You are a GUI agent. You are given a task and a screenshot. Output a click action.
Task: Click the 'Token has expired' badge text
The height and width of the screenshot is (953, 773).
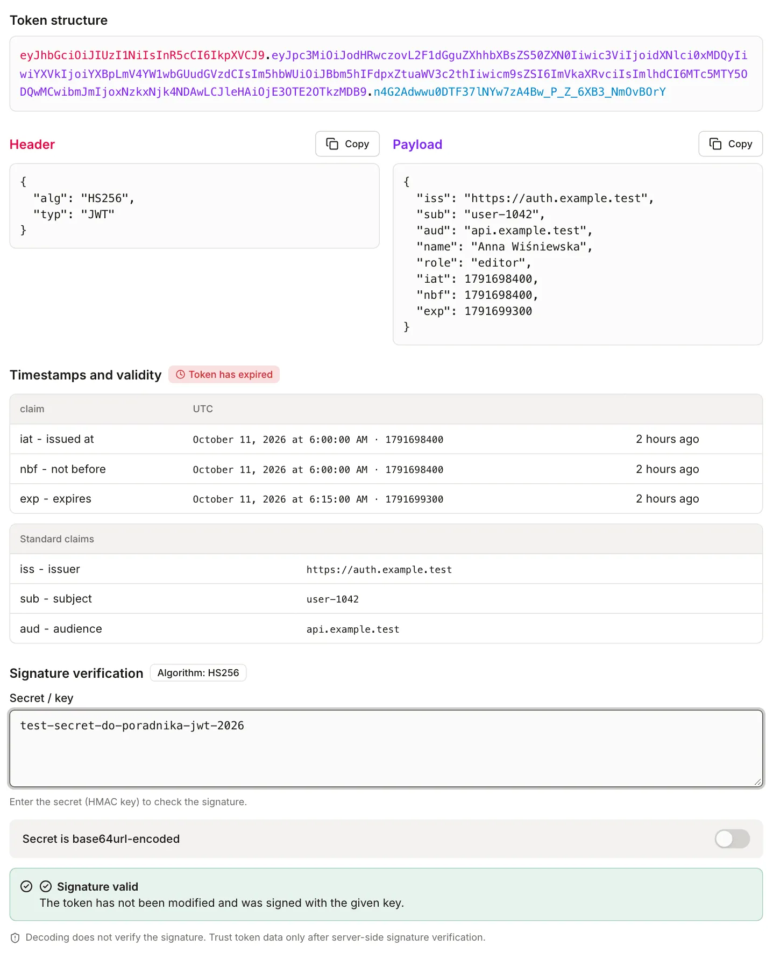[231, 375]
